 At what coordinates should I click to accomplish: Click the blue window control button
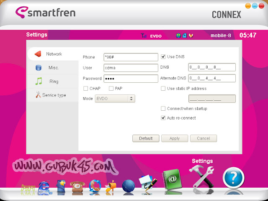[x=255, y=6]
